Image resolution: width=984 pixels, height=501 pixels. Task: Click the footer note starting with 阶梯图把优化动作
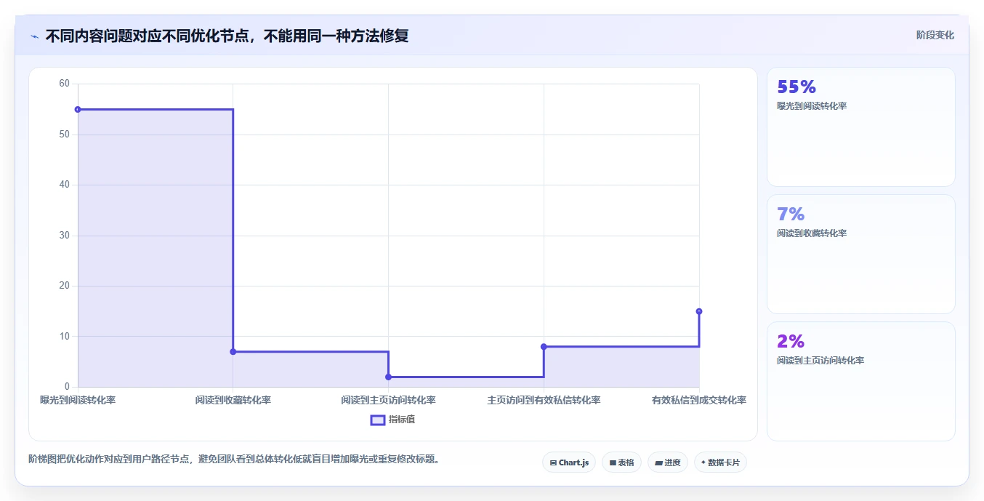tap(234, 460)
